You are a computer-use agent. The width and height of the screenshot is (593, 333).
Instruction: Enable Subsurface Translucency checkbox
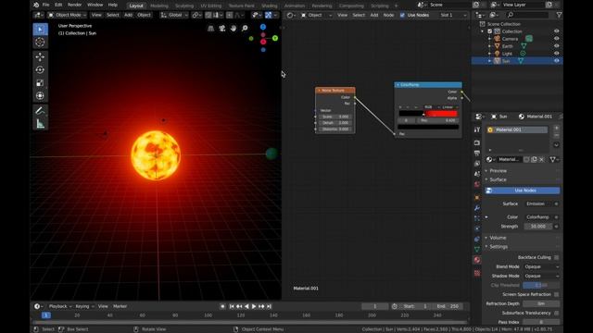[556, 313]
